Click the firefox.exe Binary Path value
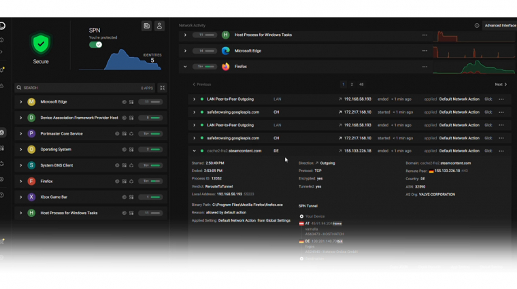517x289 pixels. [x=248, y=205]
